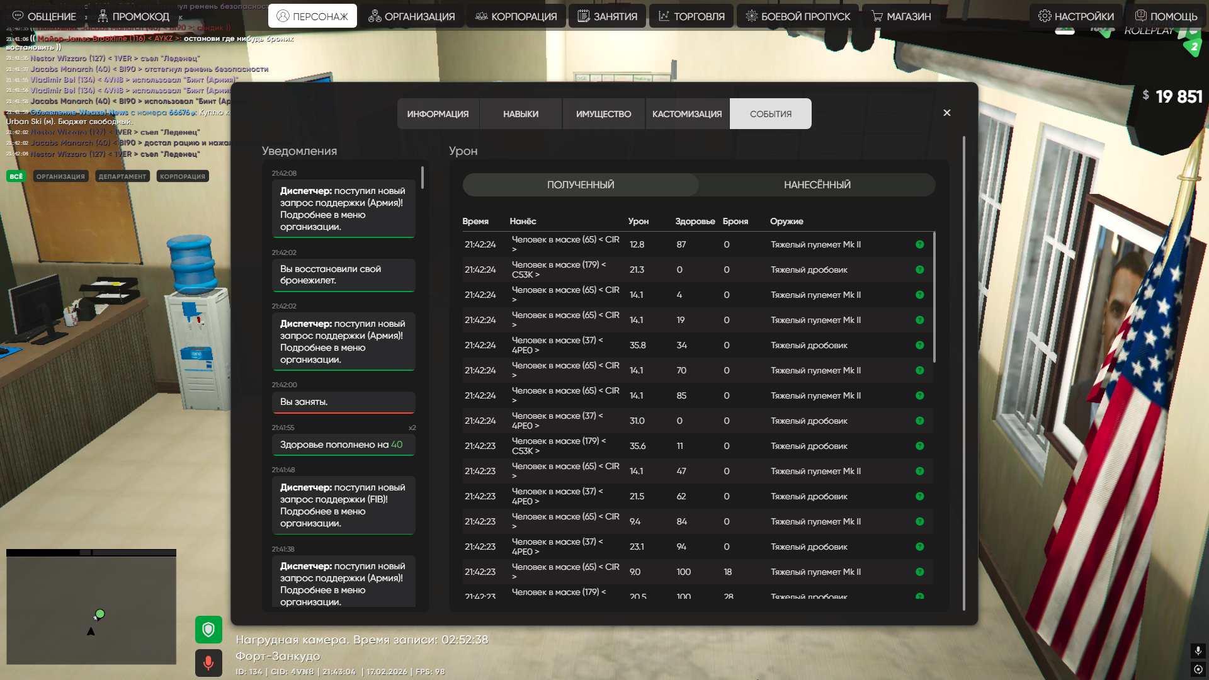This screenshot has width=1209, height=680.
Task: Click the notifications list scrollbar
Action: click(422, 178)
